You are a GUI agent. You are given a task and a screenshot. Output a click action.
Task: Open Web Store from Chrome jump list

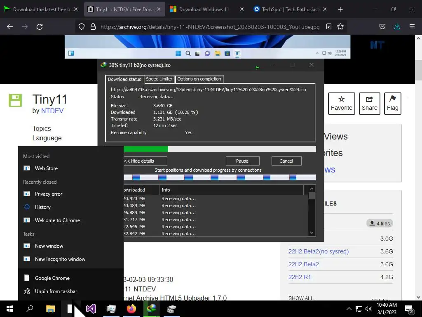tap(71, 168)
